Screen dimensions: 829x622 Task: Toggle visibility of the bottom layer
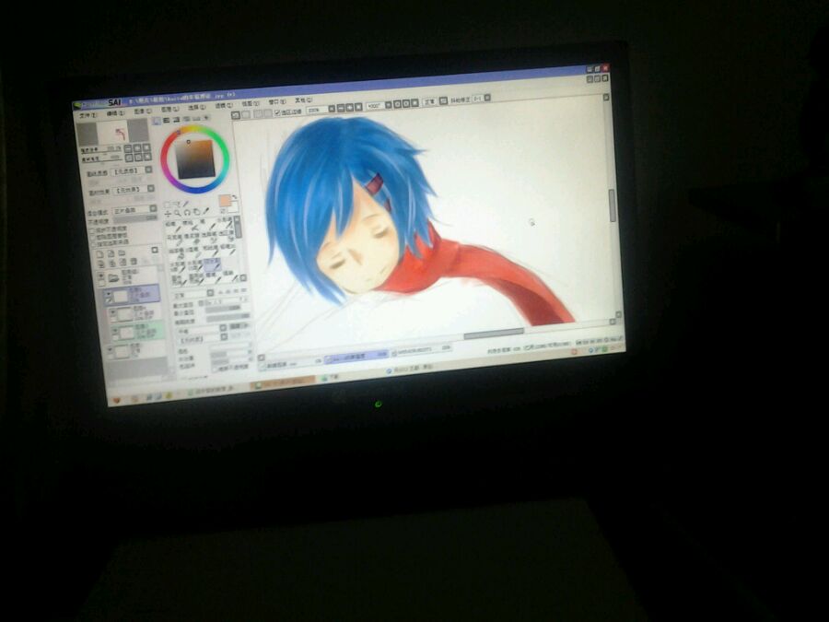(110, 348)
